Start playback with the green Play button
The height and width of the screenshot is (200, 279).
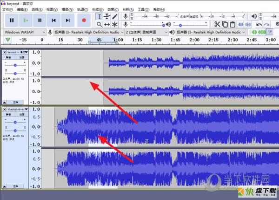tap(26, 21)
